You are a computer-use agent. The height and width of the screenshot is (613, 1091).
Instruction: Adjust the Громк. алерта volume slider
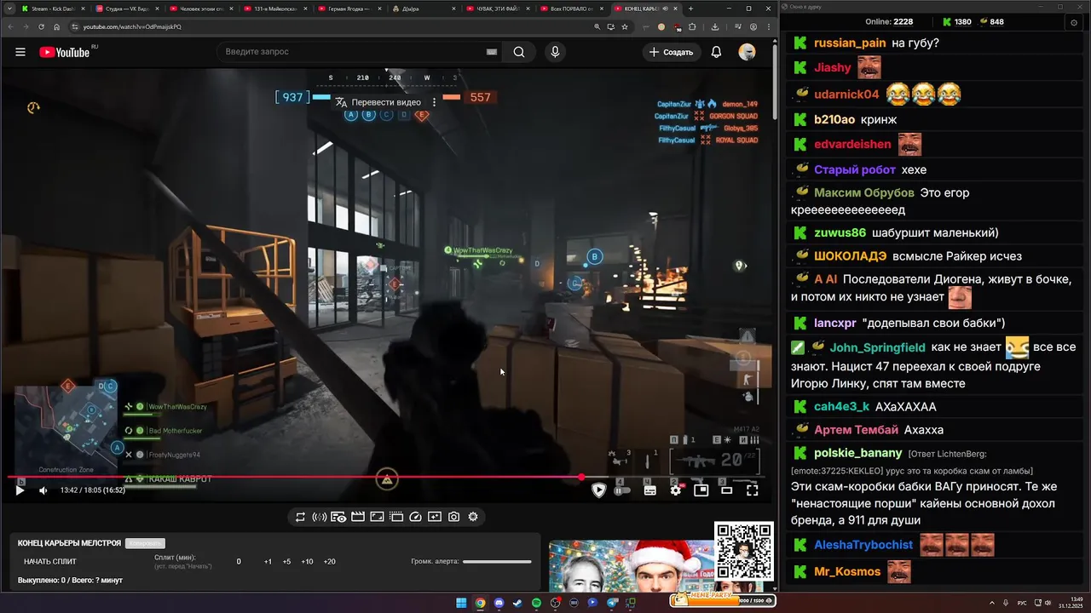pos(497,562)
